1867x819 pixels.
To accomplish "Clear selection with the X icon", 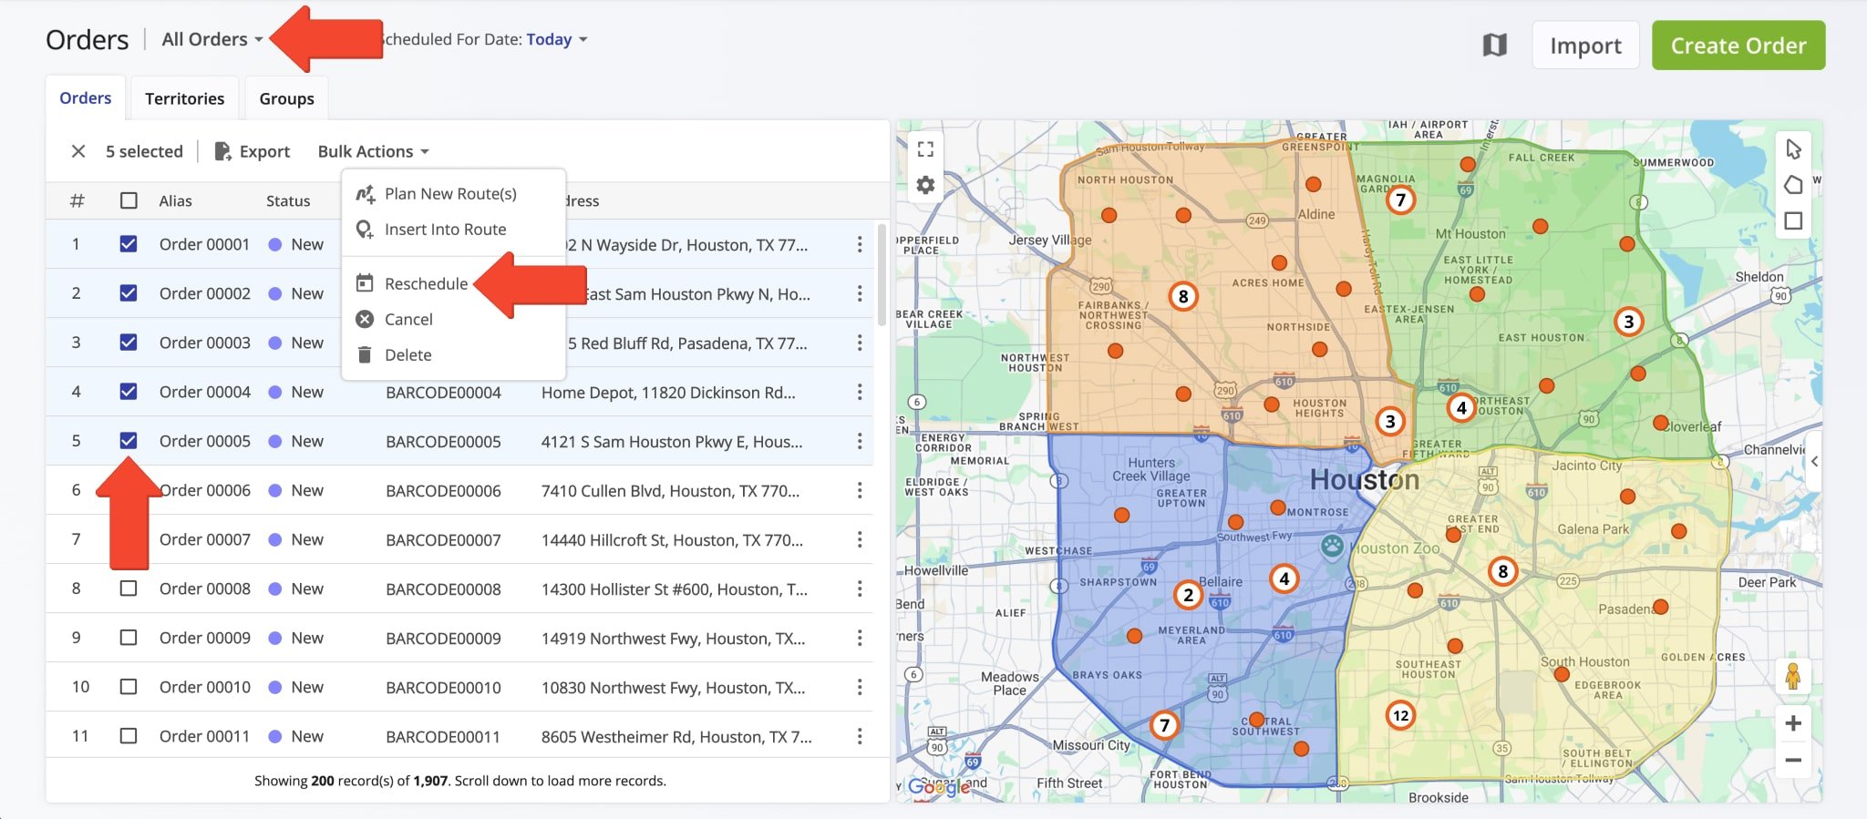I will coord(78,151).
